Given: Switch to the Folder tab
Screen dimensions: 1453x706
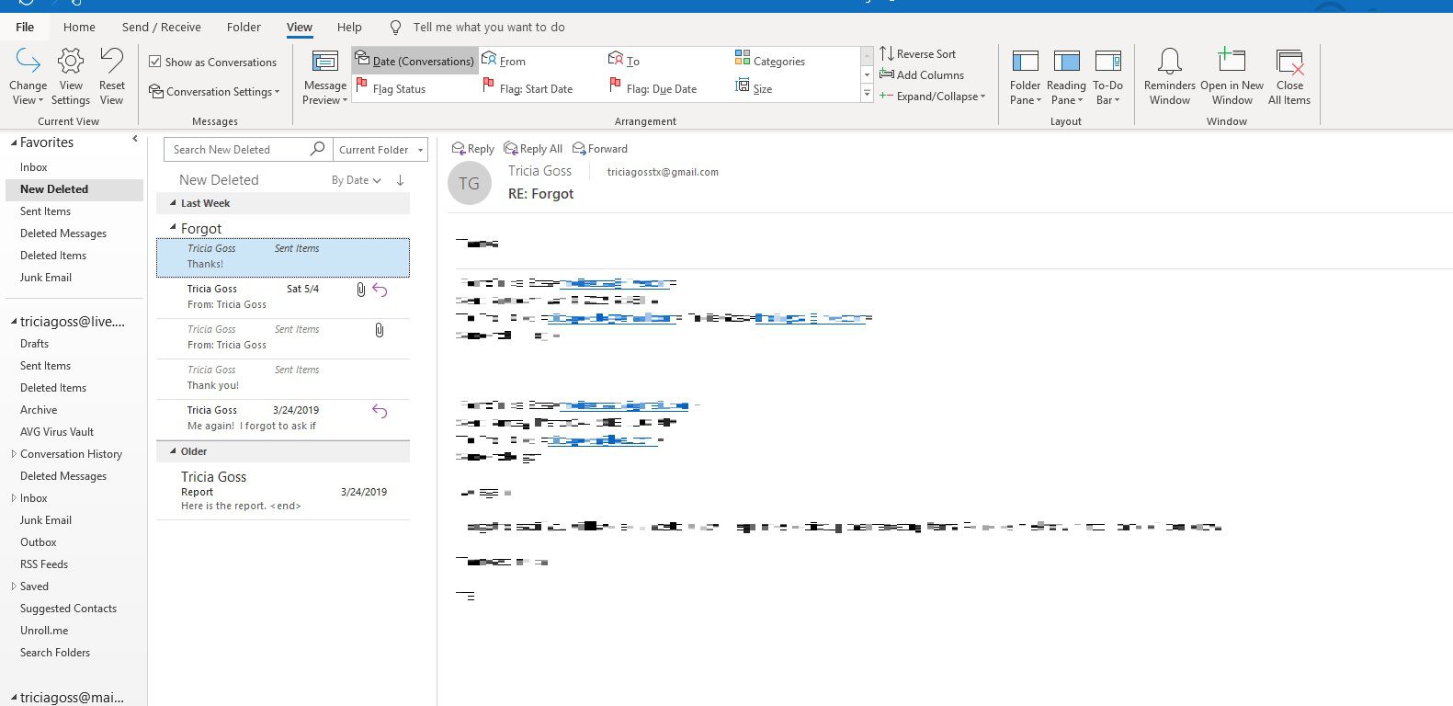Looking at the screenshot, I should [x=244, y=27].
